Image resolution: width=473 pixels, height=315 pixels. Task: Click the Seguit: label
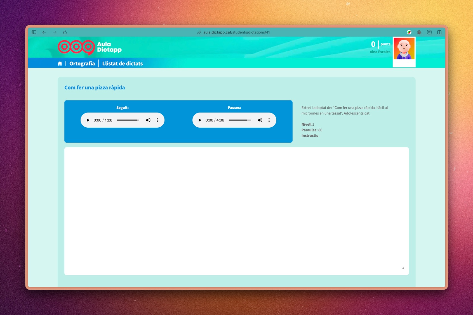(x=123, y=108)
